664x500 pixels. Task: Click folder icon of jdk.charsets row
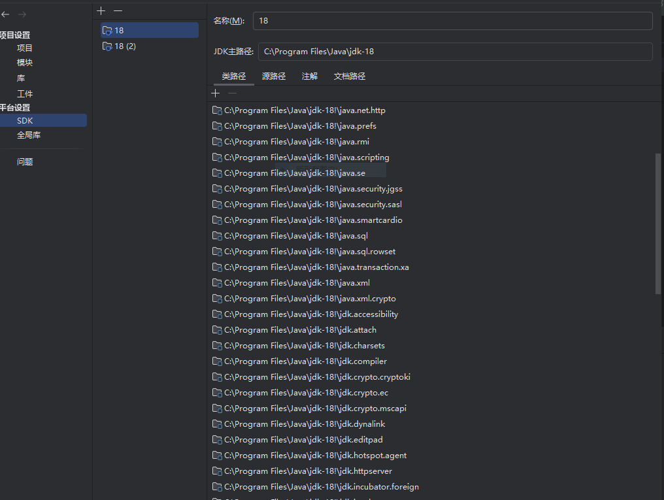tap(217, 346)
